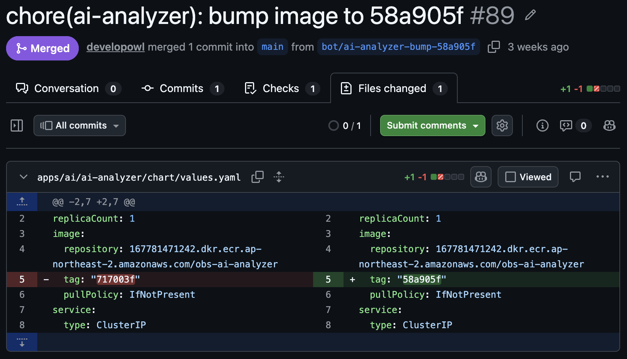Screen dimensions: 627x359
Task: Ask Copilot about the values.yaml file
Action: tap(481, 177)
